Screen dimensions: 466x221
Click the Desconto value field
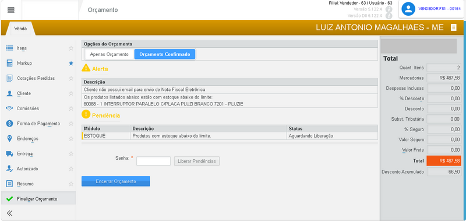(444, 108)
